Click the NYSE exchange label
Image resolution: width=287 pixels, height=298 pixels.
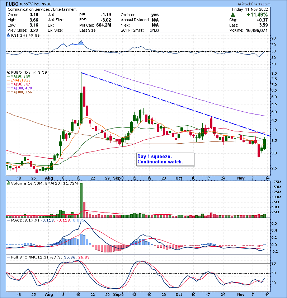[46, 4]
